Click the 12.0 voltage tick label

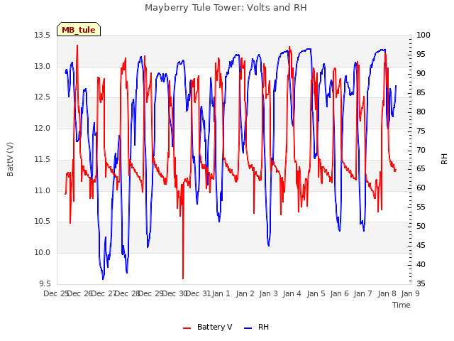(43, 128)
